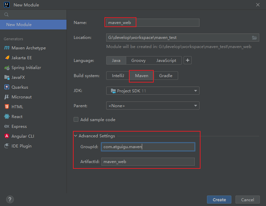Open help with the question mark button

pos(10,199)
